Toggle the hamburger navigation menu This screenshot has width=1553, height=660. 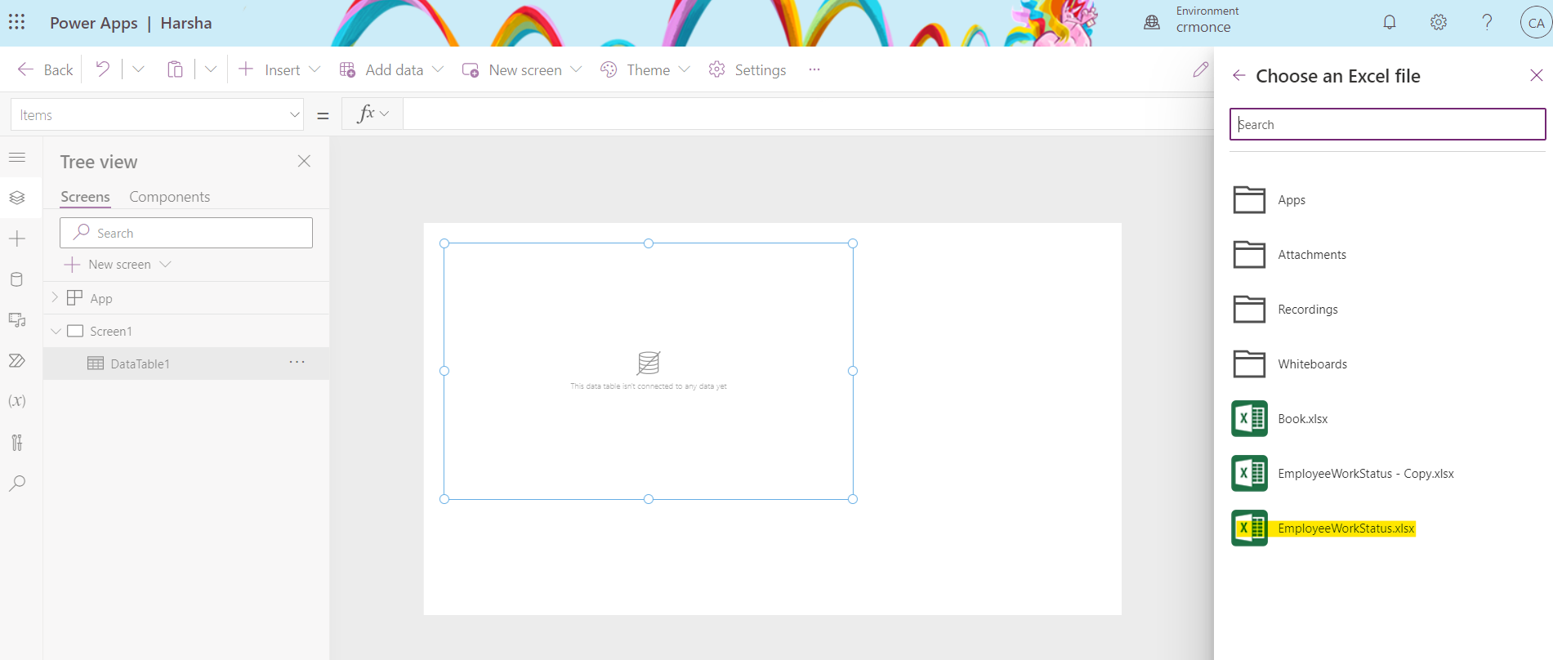(x=17, y=157)
